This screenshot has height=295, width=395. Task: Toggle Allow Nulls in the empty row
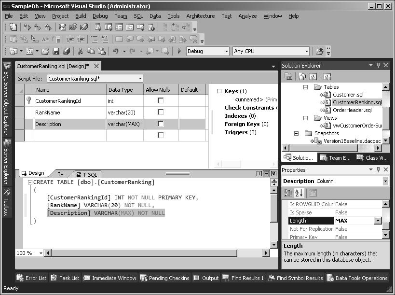point(161,135)
